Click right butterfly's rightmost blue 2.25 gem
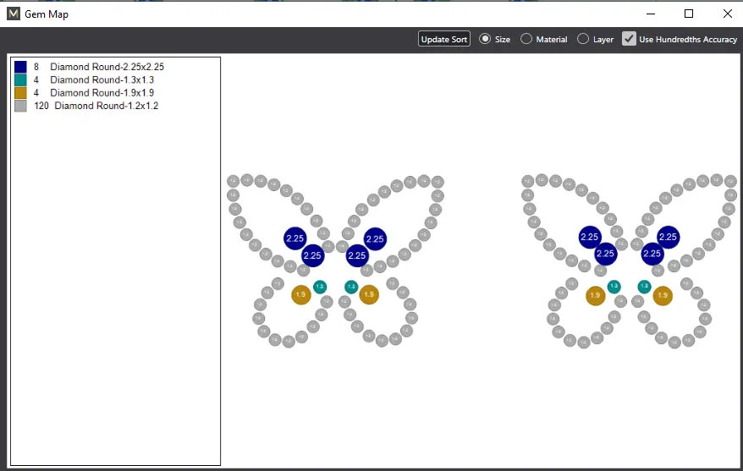This screenshot has width=743, height=471. [669, 238]
